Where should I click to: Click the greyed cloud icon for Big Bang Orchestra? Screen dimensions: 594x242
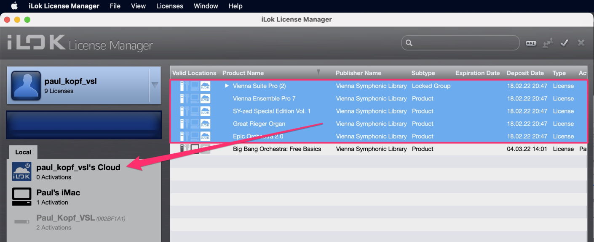click(205, 149)
